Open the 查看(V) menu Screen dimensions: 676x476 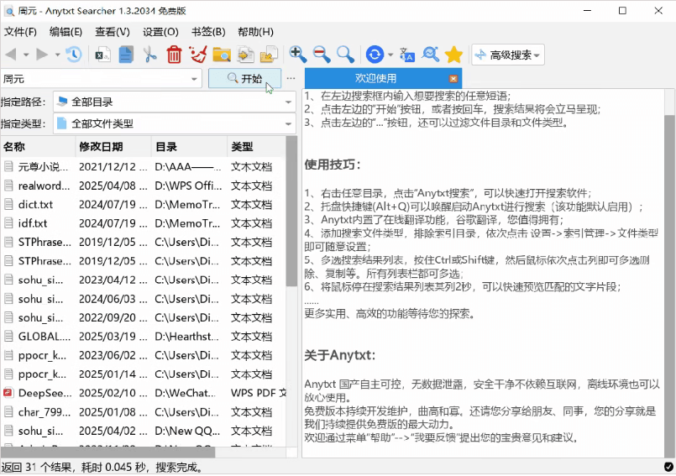point(112,32)
